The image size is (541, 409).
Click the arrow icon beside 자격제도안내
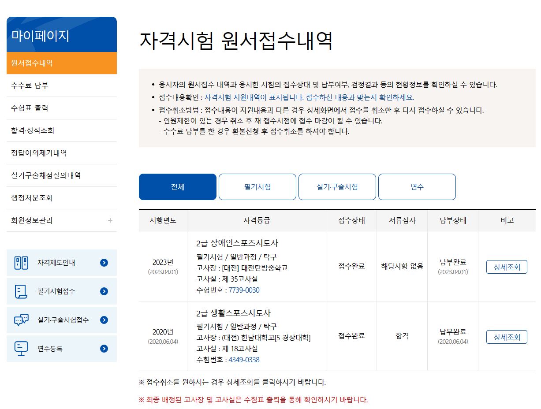(104, 263)
